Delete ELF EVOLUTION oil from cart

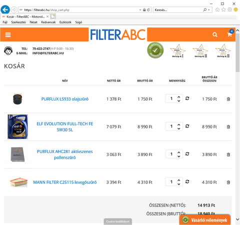point(228,127)
